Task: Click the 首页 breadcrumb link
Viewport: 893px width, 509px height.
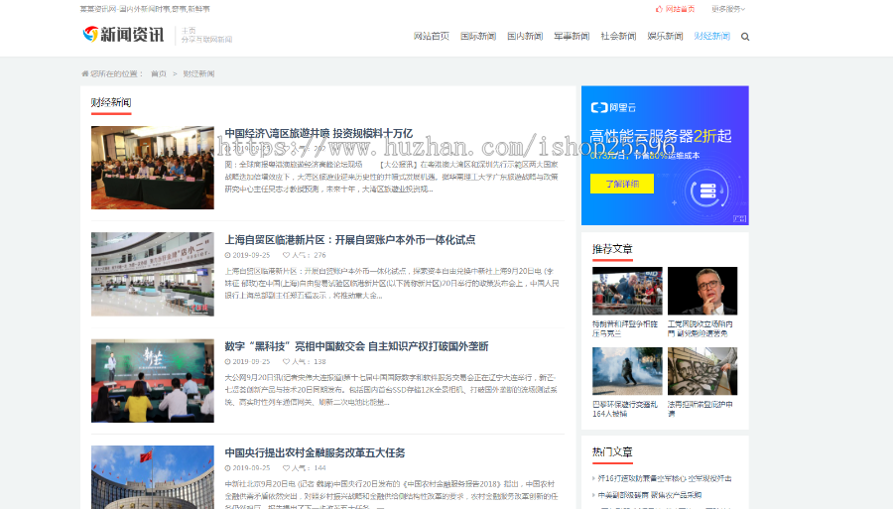Action: pyautogui.click(x=159, y=74)
